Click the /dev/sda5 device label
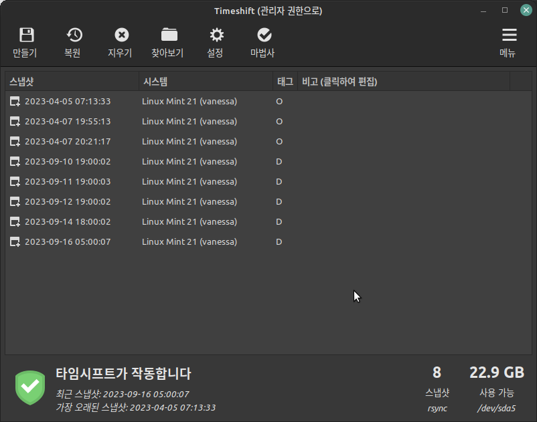This screenshot has height=422, width=537. pos(496,408)
